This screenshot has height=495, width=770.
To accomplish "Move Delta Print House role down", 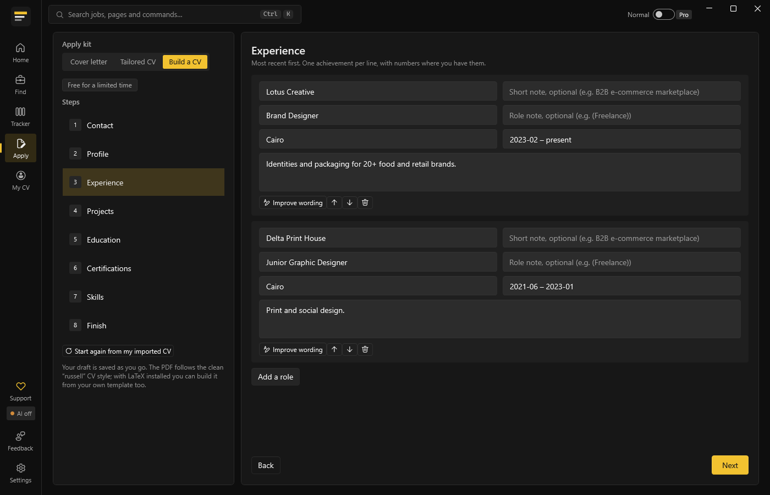I will [x=350, y=349].
